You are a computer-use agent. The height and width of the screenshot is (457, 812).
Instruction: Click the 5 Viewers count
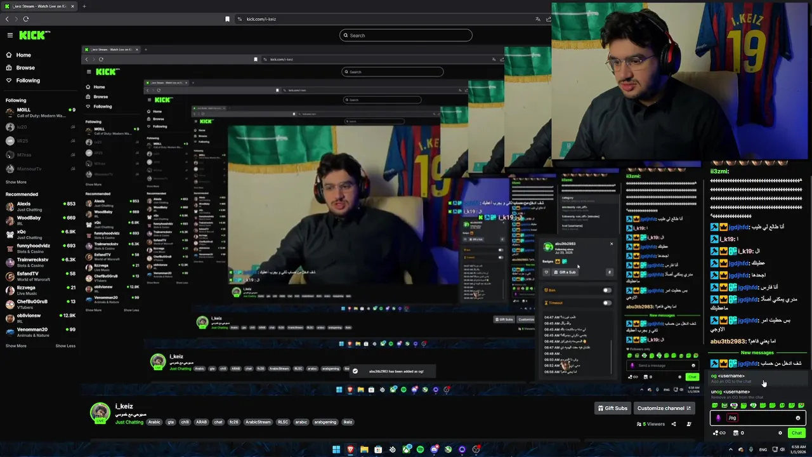tap(651, 424)
